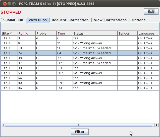160x137 pixels.
Task: Sort table by Site column header
Action: click(9, 33)
